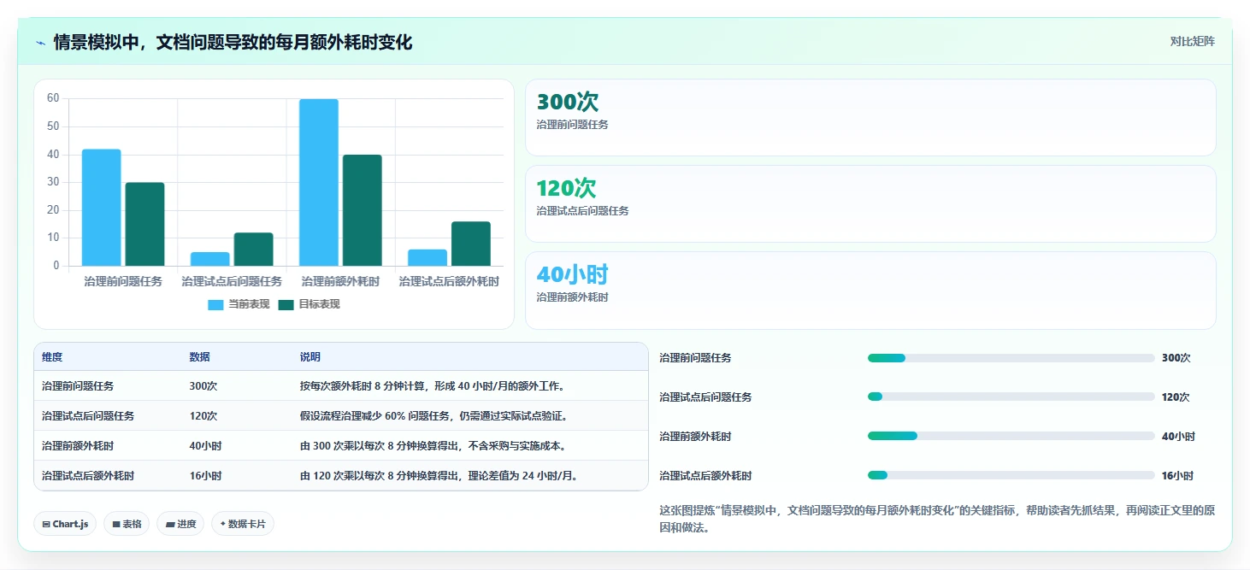This screenshot has width=1250, height=570.
Task: Toggle the 当前表现 legend entry
Action: click(x=239, y=304)
